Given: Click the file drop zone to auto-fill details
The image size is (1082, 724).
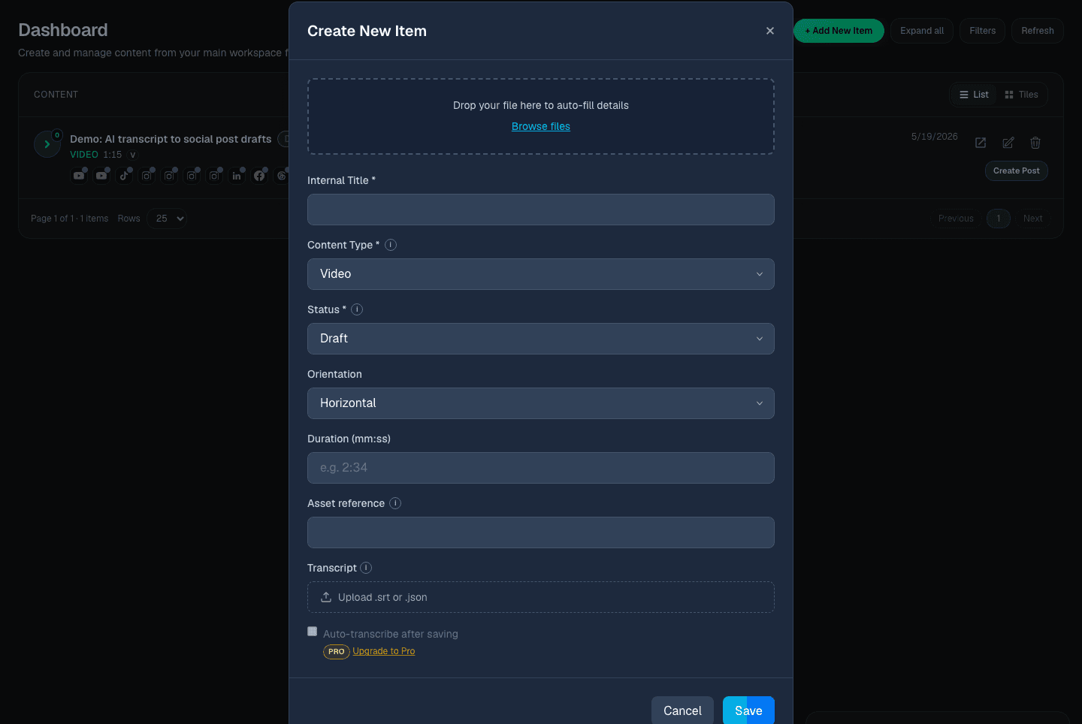Looking at the screenshot, I should tap(541, 116).
